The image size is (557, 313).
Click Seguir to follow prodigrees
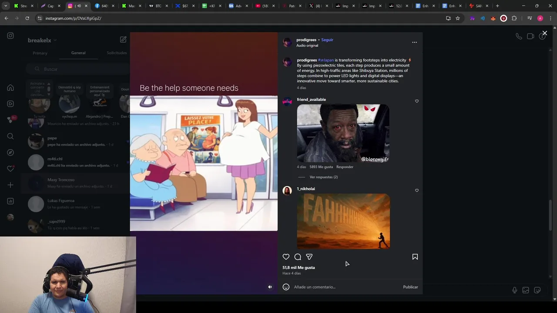pos(327,40)
